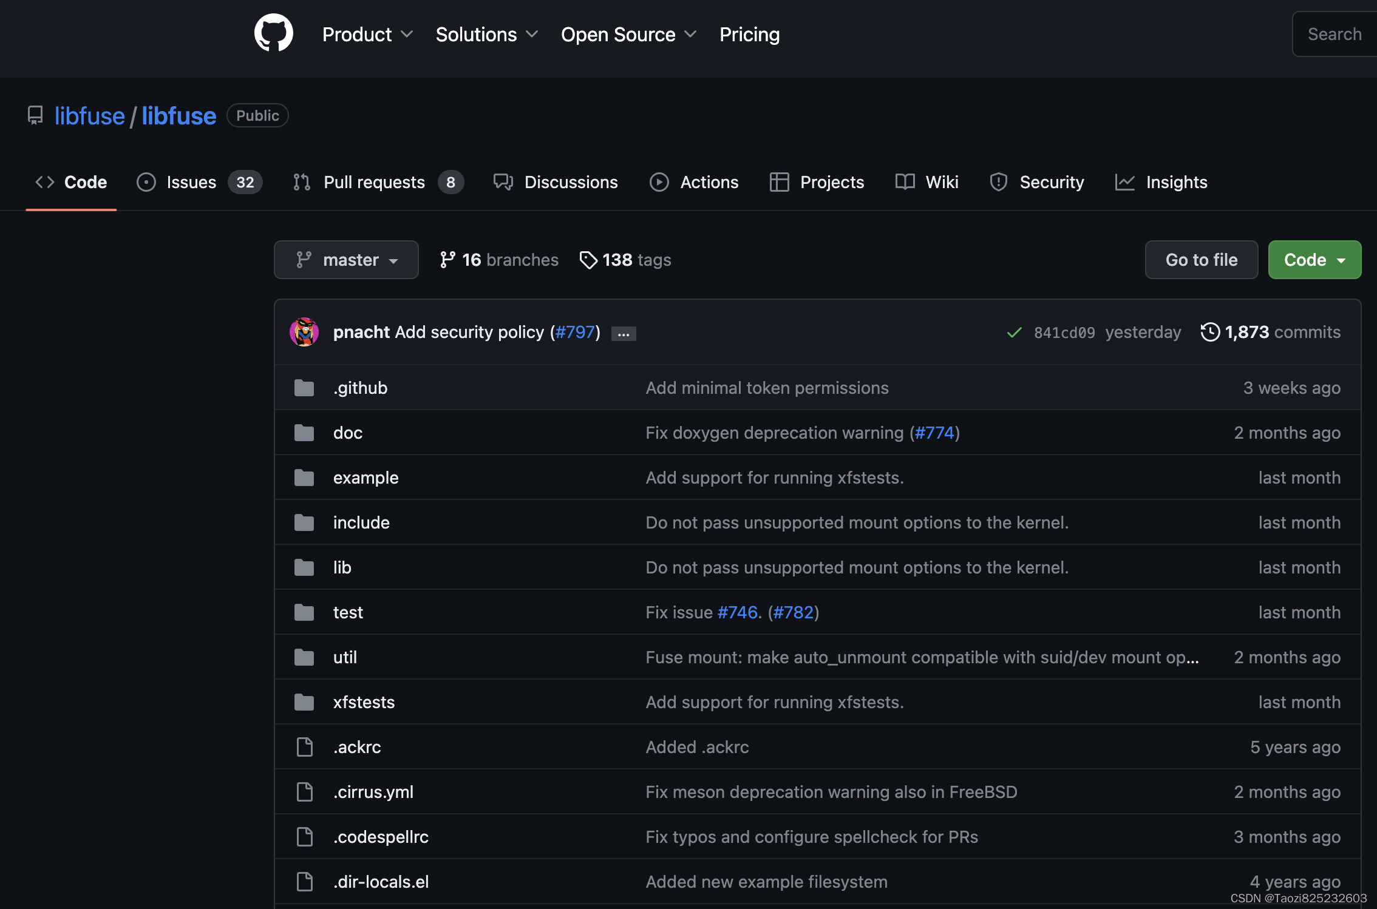This screenshot has width=1377, height=909.
Task: Click the .dir-locals.el file icon
Action: pos(304,882)
